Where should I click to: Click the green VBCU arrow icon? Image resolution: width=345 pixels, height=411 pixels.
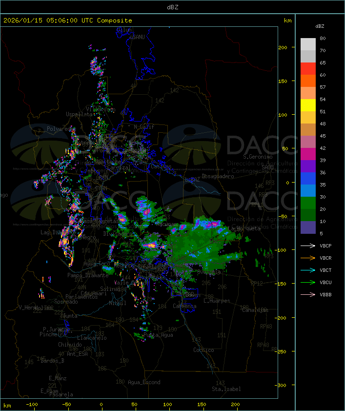click(308, 282)
